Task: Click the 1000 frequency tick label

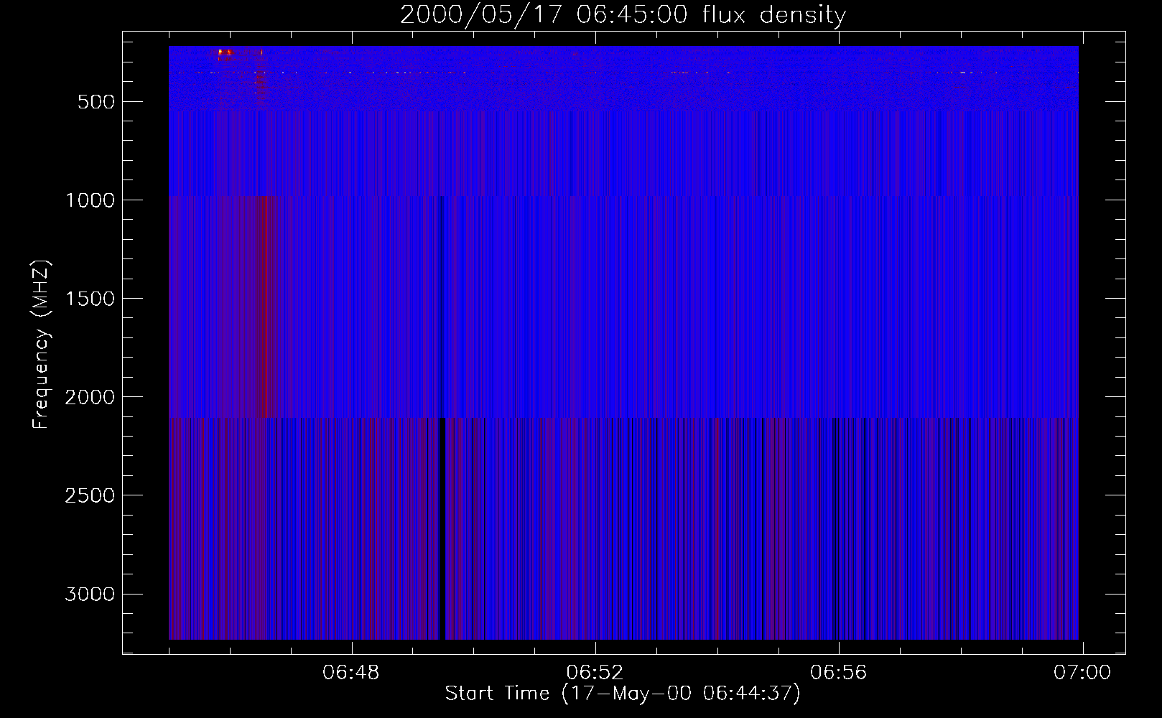Action: (90, 200)
